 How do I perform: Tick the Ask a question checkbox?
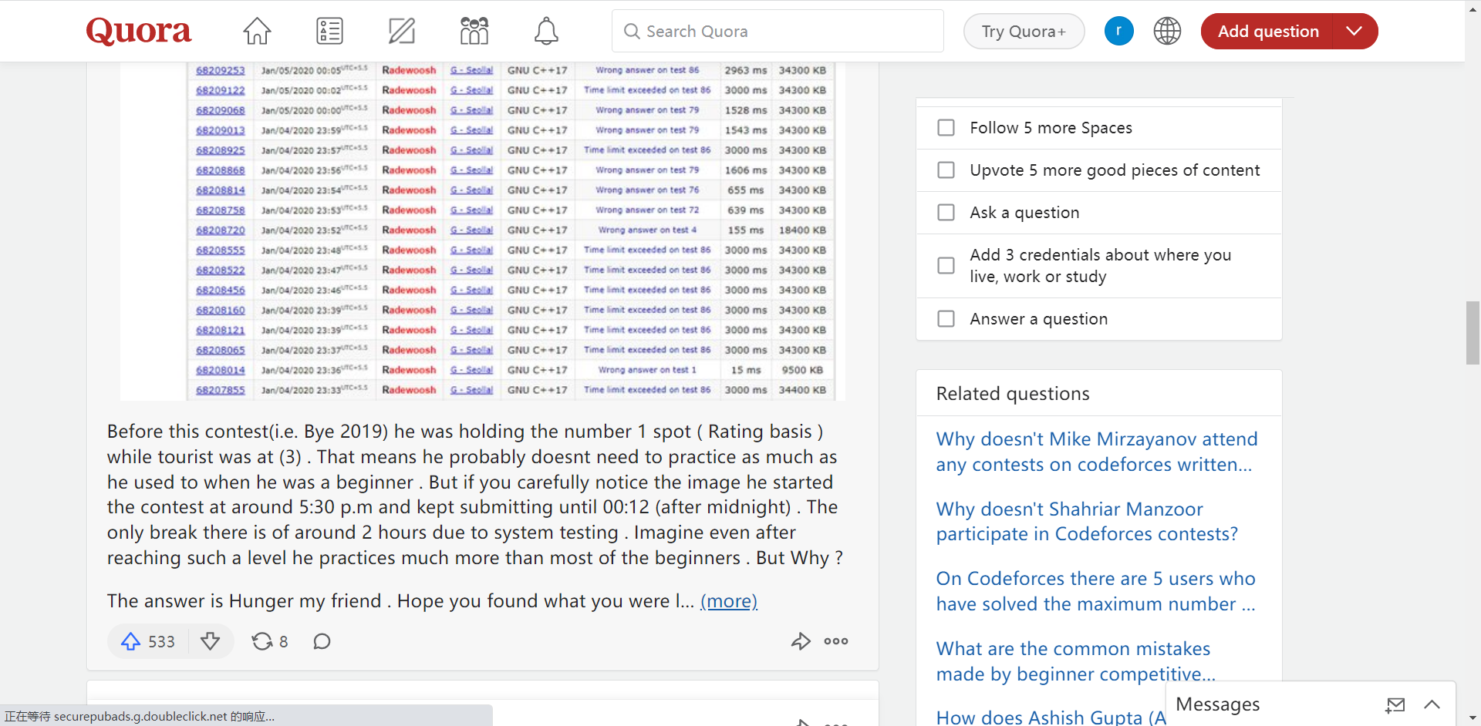coord(946,213)
